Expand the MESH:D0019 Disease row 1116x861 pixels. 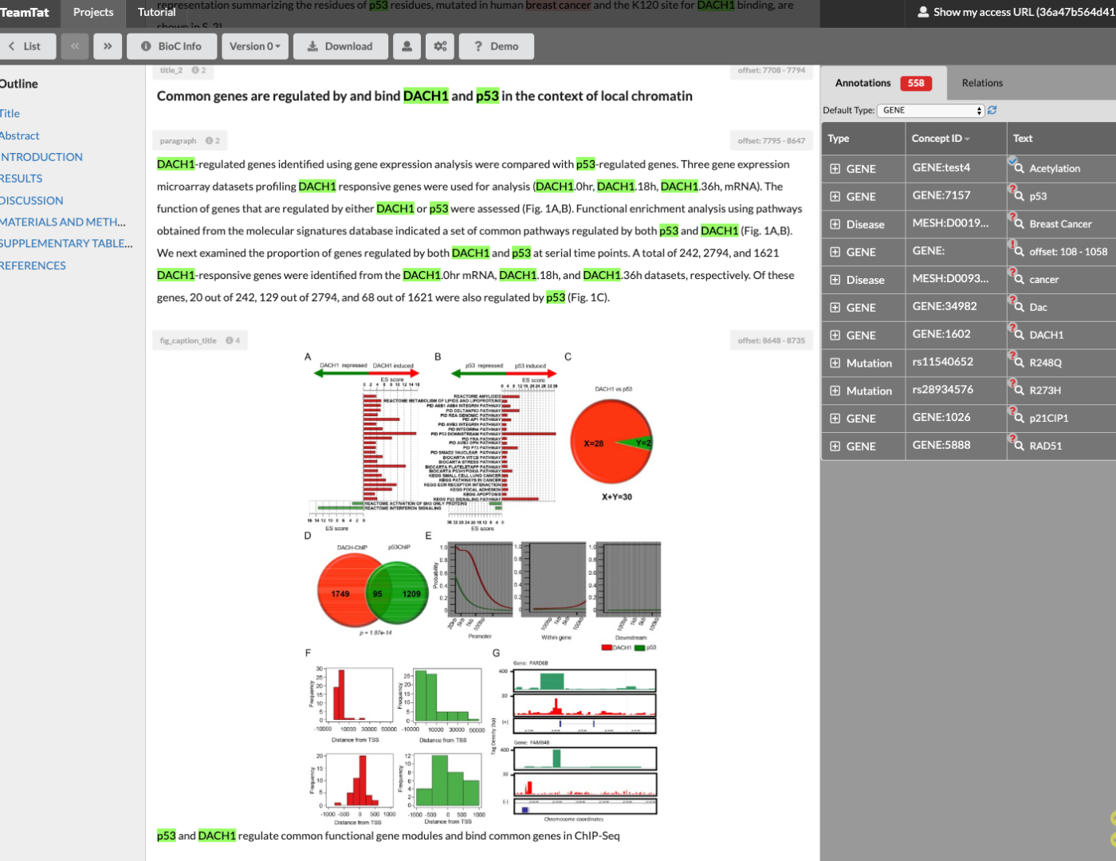coord(835,224)
